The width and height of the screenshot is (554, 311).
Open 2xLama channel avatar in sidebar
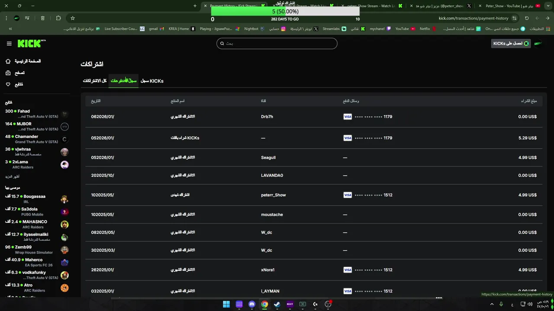pyautogui.click(x=64, y=165)
